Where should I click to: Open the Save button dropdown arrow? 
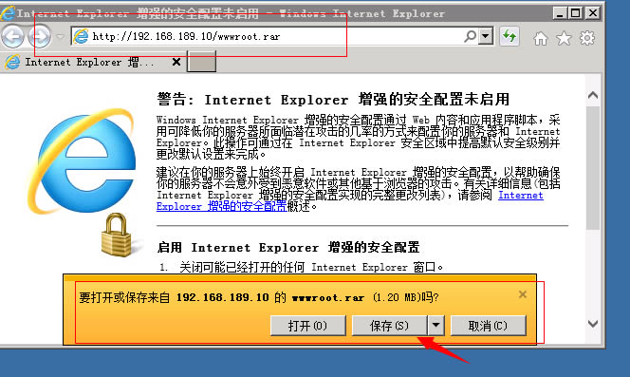coord(436,325)
